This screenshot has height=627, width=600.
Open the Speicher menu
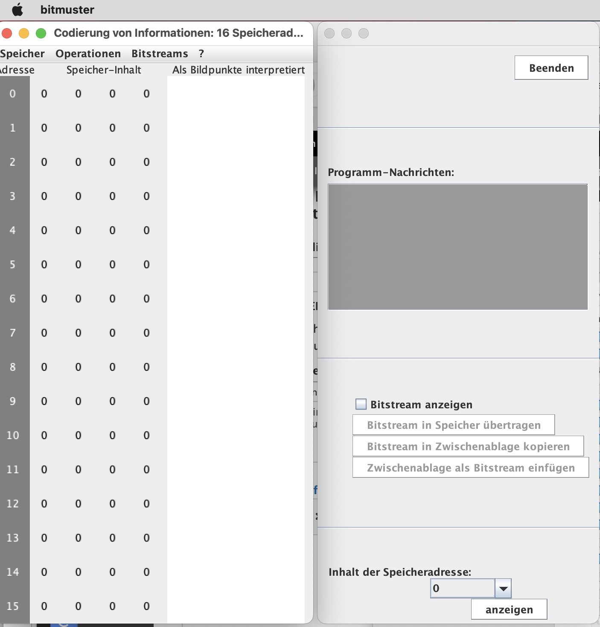[x=22, y=53]
